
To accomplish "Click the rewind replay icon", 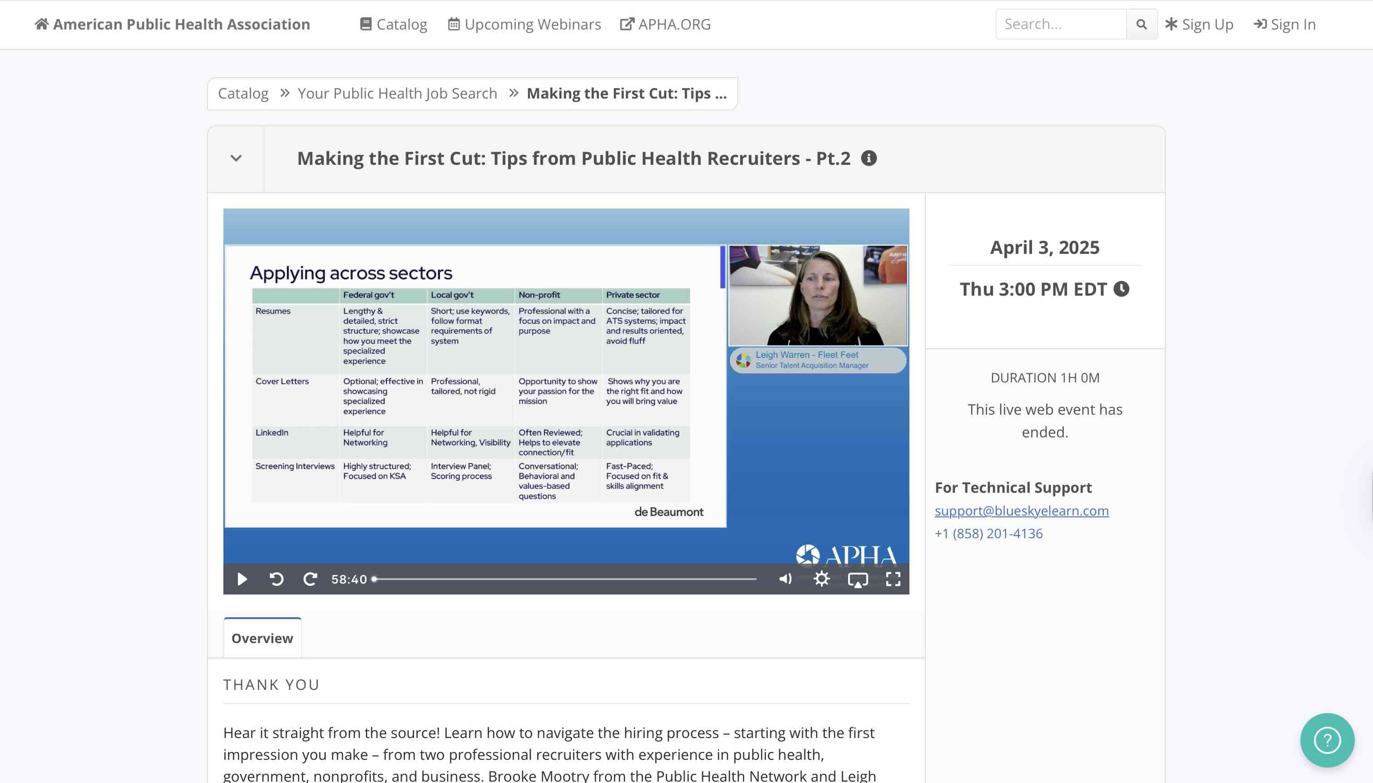I will (x=277, y=579).
